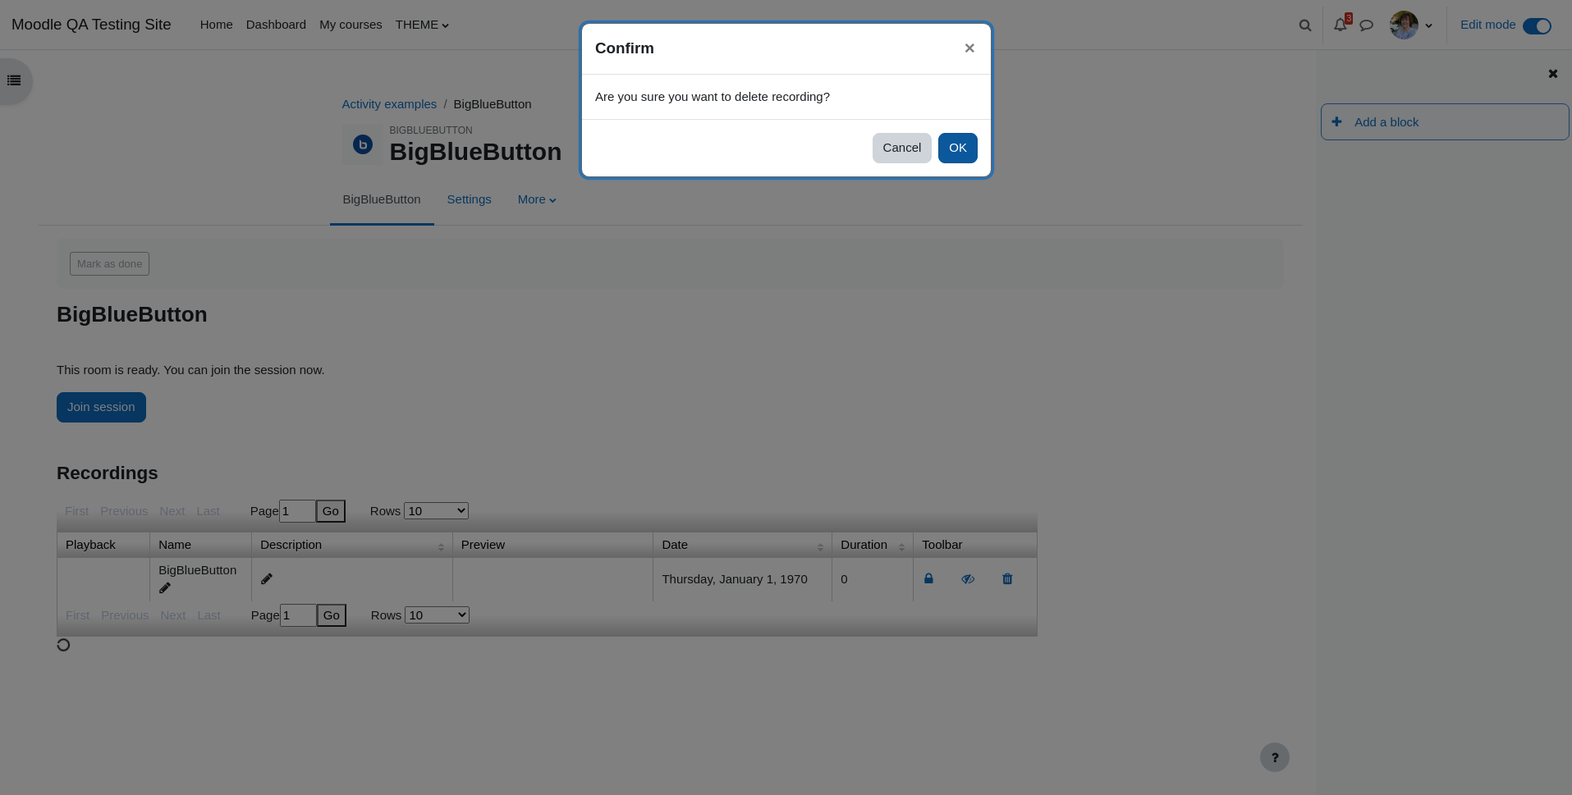Close the Confirm dialog with X
The width and height of the screenshot is (1572, 795).
969,48
